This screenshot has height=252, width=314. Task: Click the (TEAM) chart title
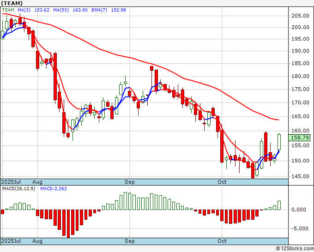[12, 3]
